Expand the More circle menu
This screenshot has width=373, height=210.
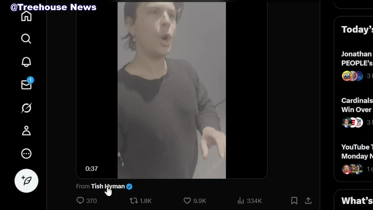tap(26, 154)
